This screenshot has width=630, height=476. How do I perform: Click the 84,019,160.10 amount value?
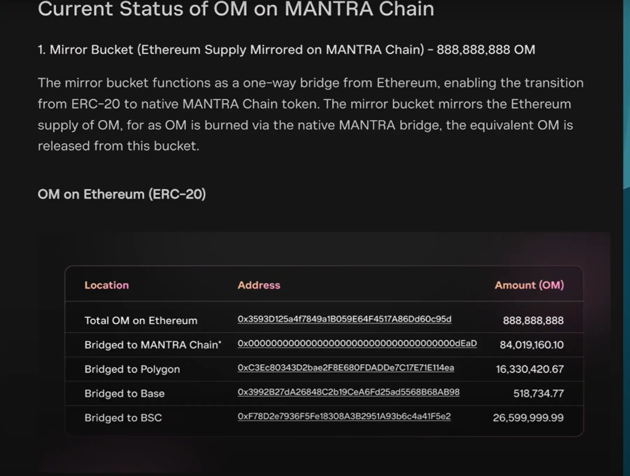pyautogui.click(x=531, y=345)
